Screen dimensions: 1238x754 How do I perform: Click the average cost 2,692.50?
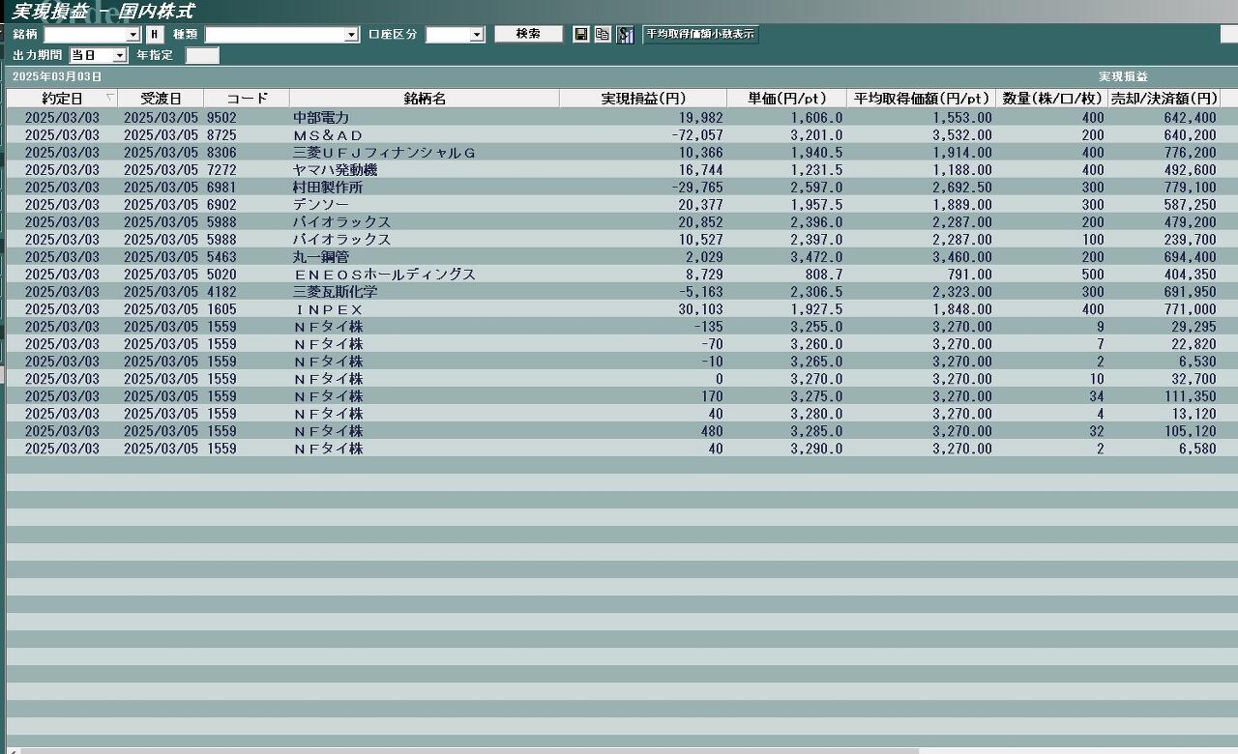[961, 188]
